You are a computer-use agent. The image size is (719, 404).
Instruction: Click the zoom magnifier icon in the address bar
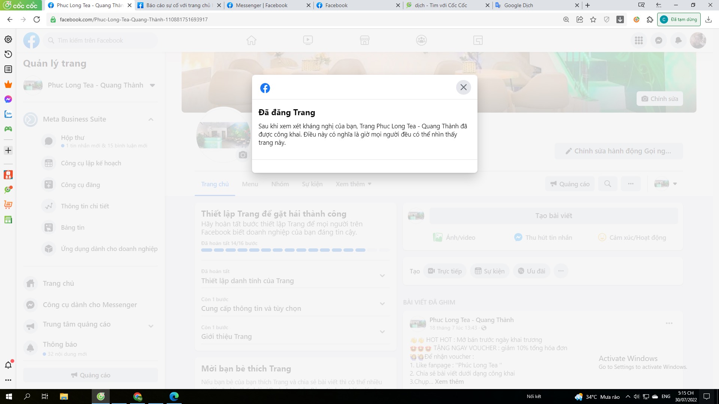coord(566,19)
